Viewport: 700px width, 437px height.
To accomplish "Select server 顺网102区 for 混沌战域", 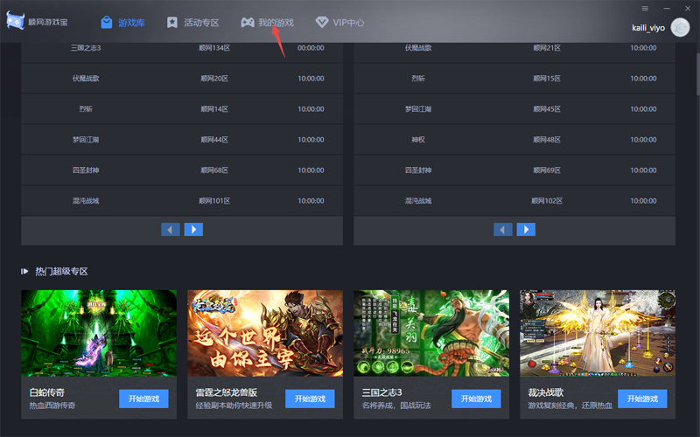I will pyautogui.click(x=547, y=201).
